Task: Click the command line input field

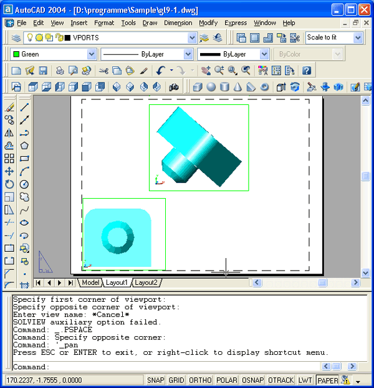Action: (187, 367)
